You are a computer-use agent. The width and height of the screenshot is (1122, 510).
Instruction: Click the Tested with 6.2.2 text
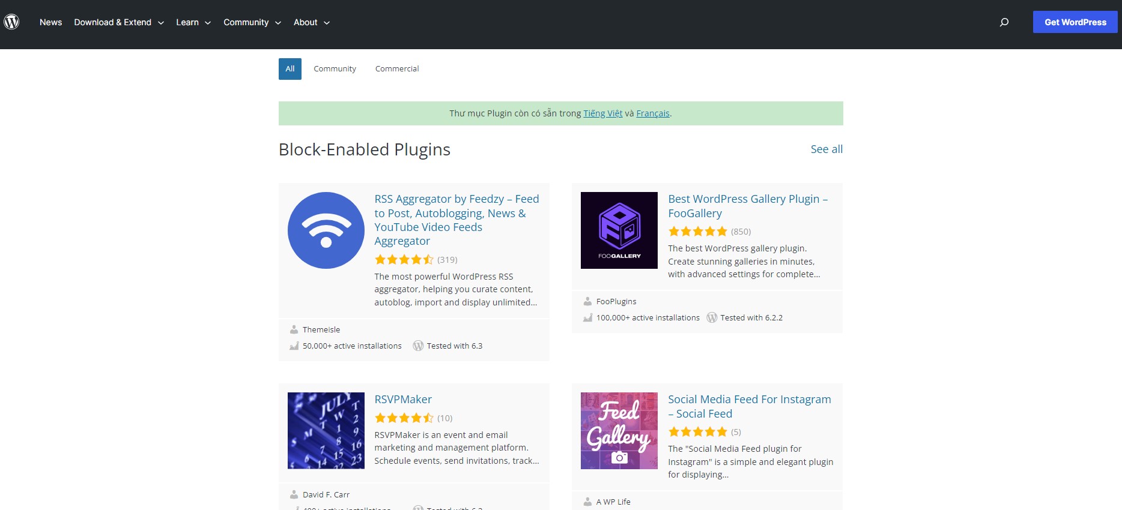(751, 317)
